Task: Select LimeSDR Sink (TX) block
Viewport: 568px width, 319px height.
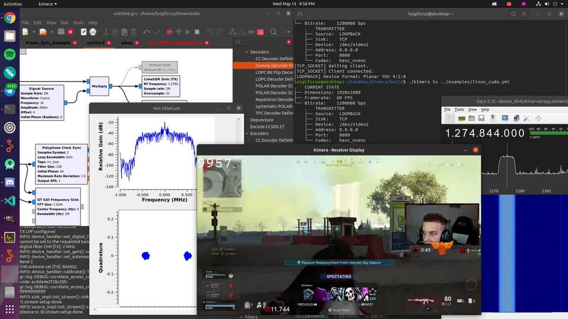Action: pyautogui.click(x=161, y=86)
